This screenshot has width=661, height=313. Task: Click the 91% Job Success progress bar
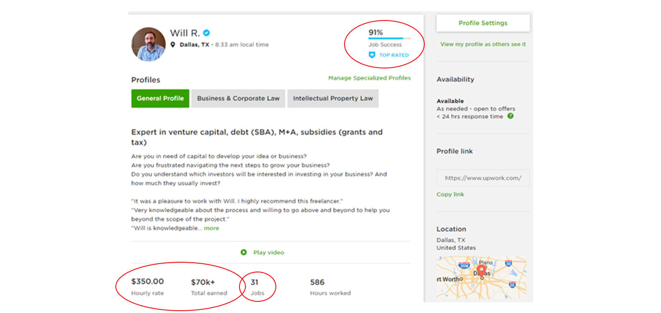(x=389, y=38)
